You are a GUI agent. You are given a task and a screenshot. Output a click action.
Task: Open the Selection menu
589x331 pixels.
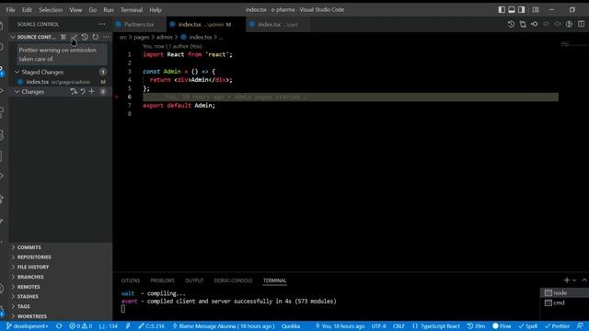click(x=51, y=10)
